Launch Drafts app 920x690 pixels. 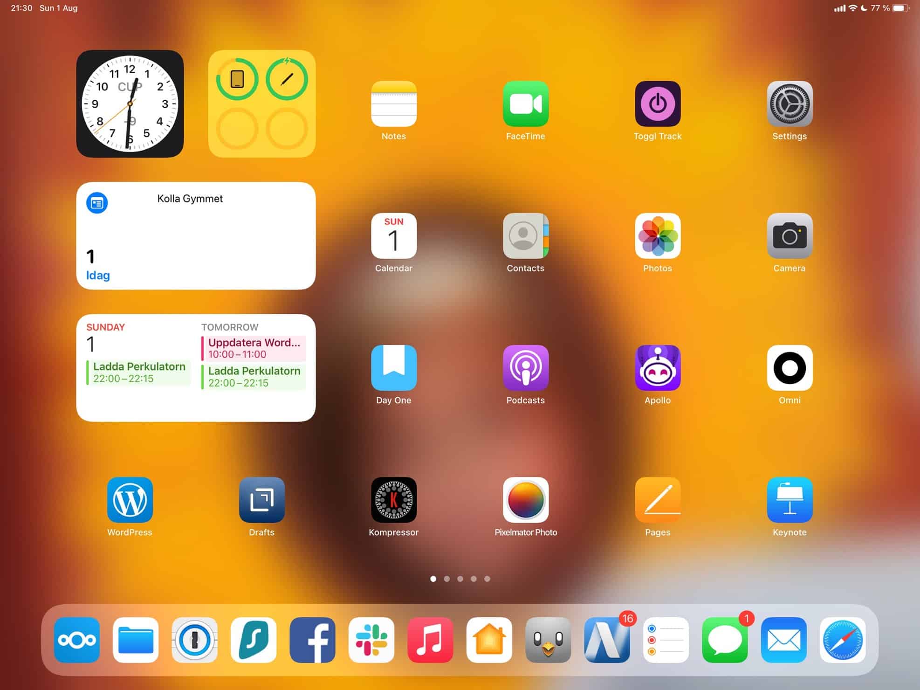[x=262, y=500]
